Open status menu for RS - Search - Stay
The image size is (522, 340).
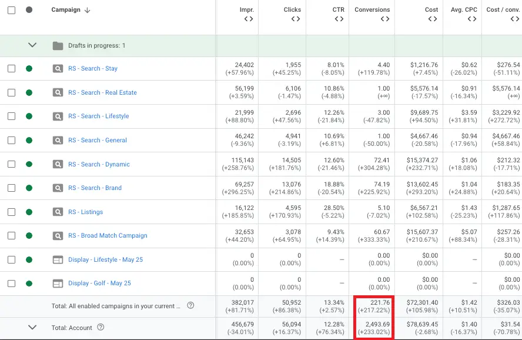pyautogui.click(x=29, y=69)
